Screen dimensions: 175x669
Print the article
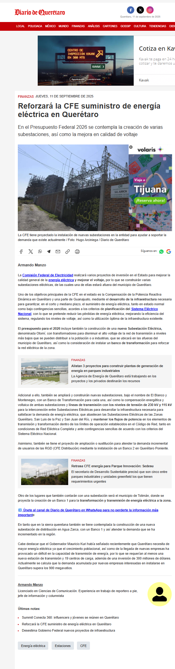[x=77, y=252]
